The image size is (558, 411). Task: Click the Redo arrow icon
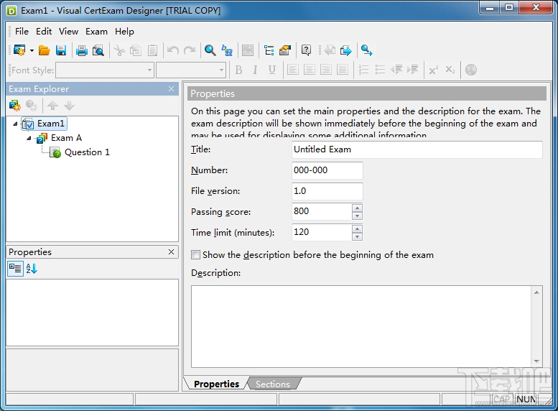coord(190,50)
